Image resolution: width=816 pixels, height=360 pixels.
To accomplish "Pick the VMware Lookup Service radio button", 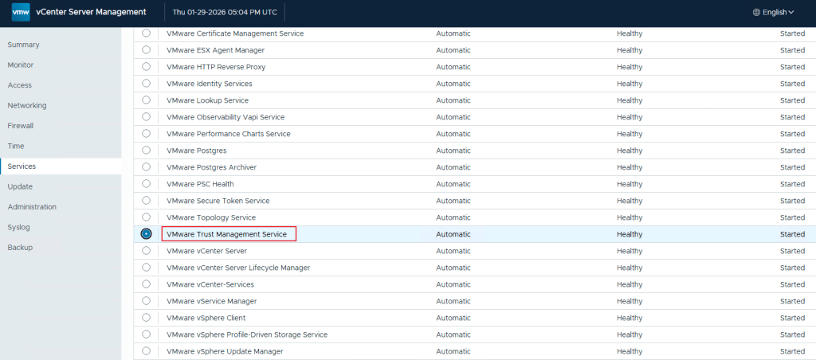I will pos(146,100).
